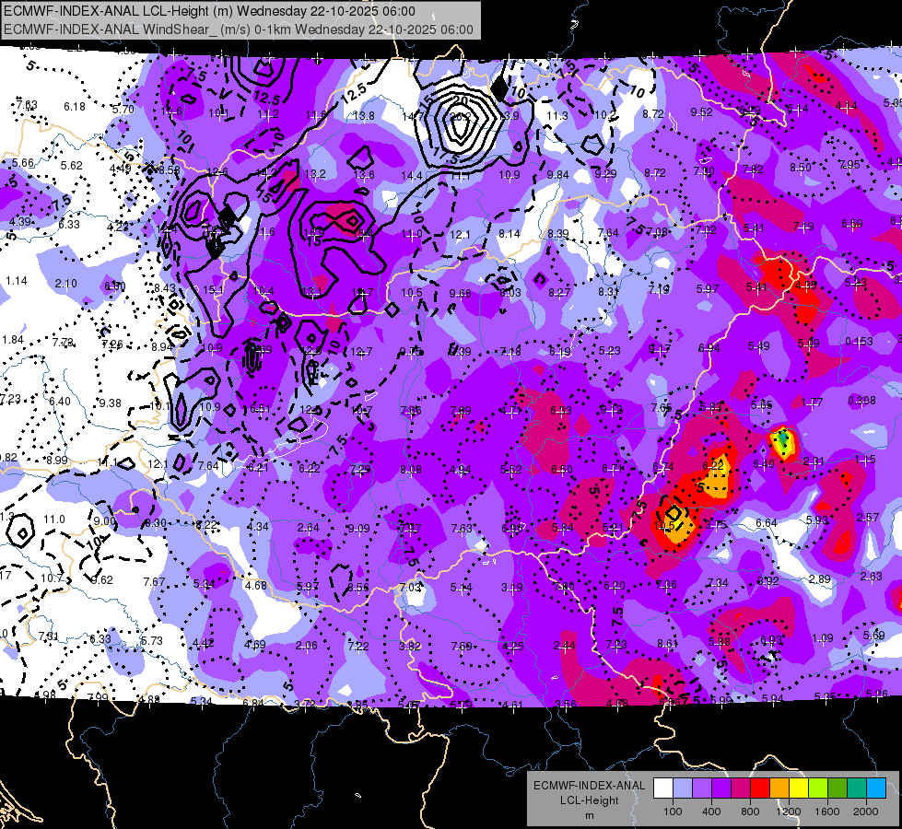Viewport: 902px width, 829px height.
Task: Click map value "9.62"
Action: tap(102, 580)
